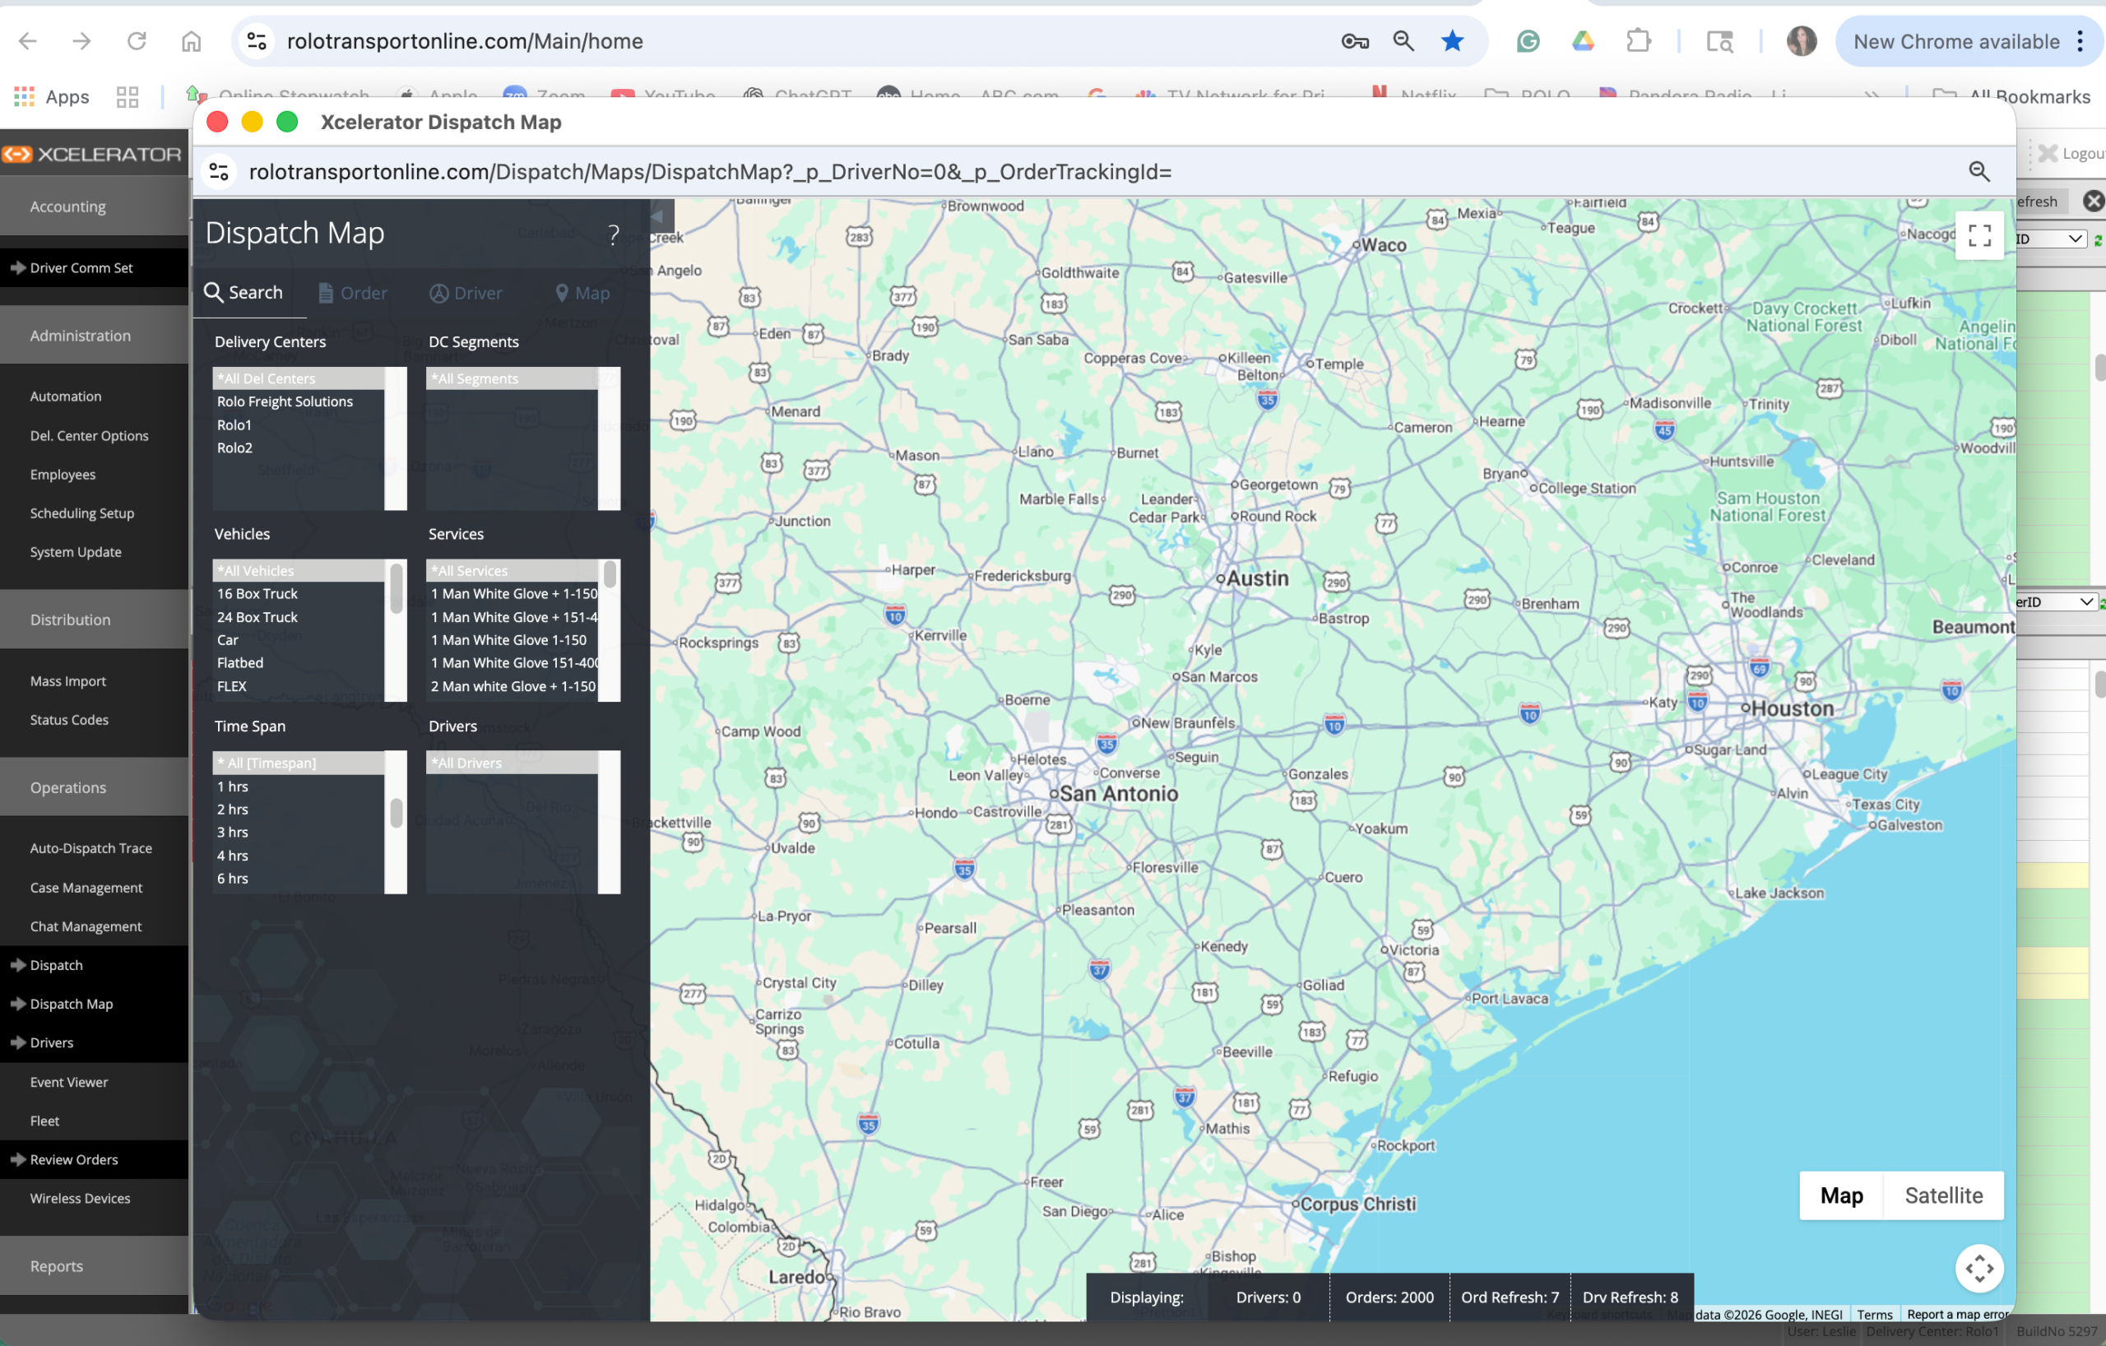2106x1346 pixels.
Task: Switch to the Driver tab
Action: [466, 293]
